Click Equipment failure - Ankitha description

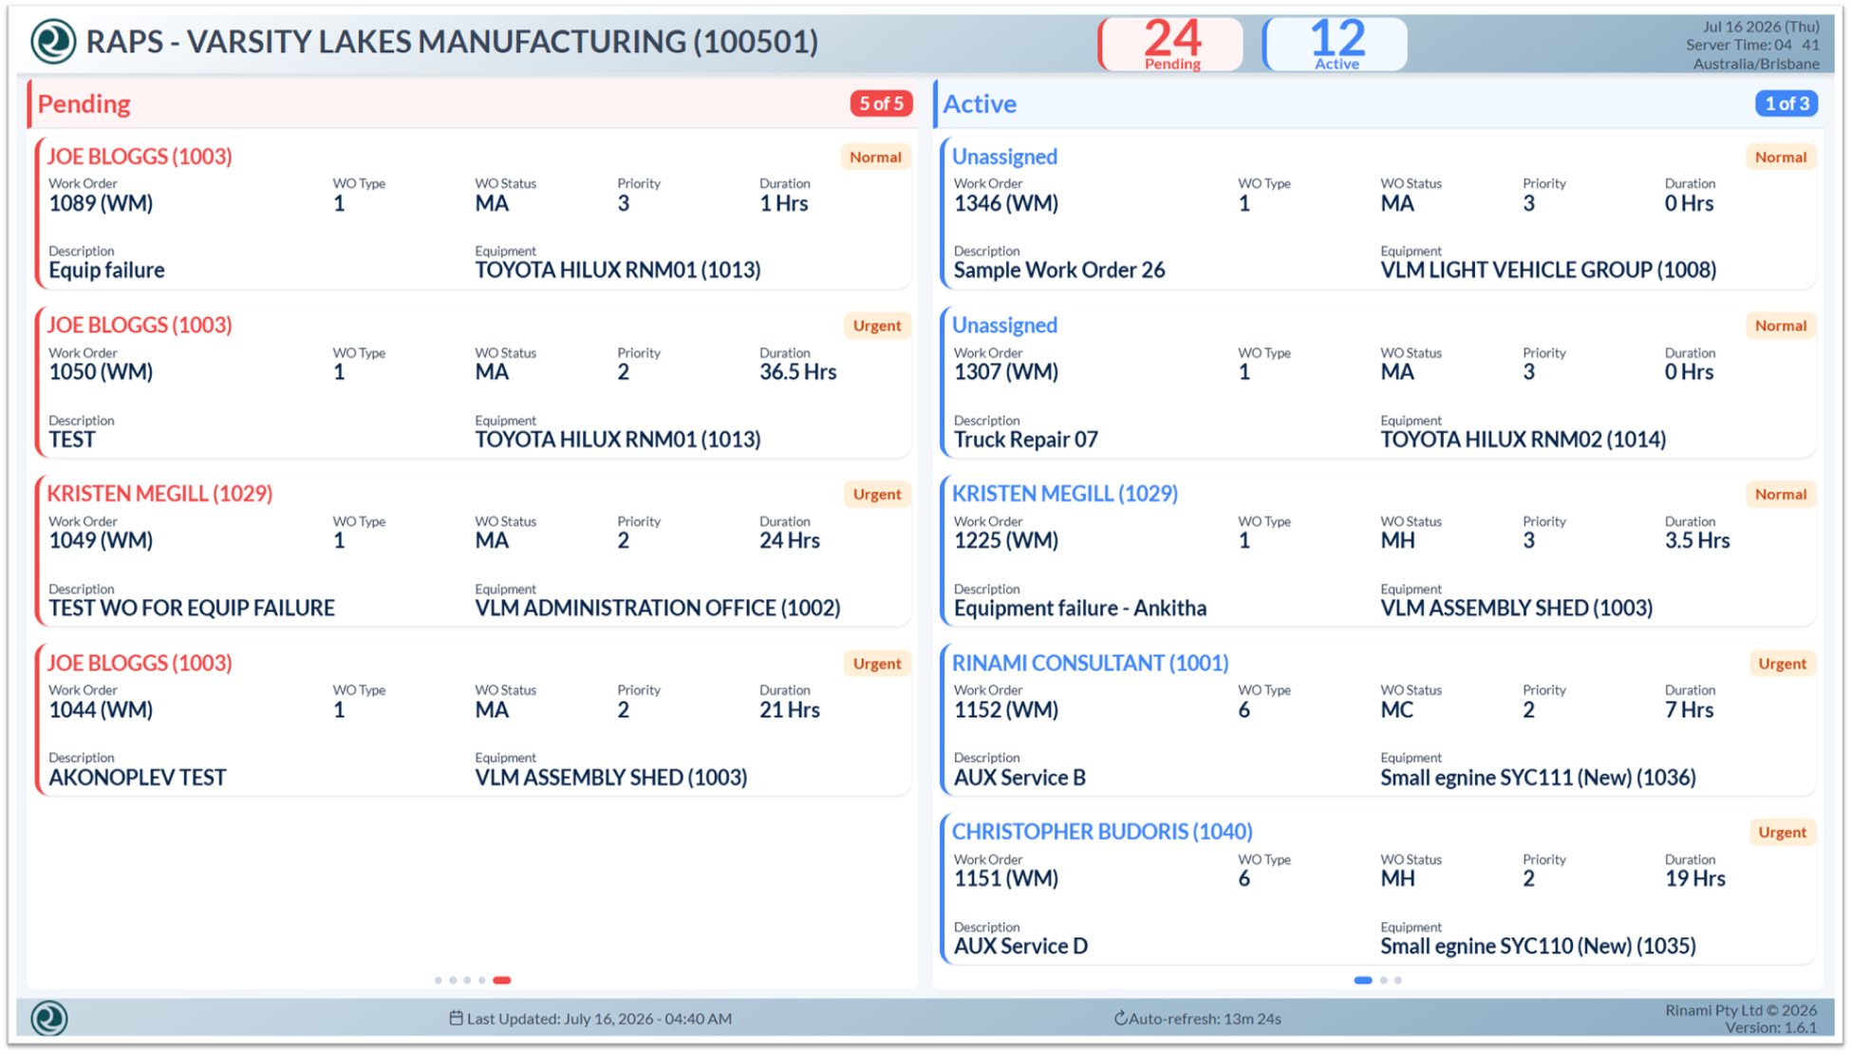(1080, 608)
